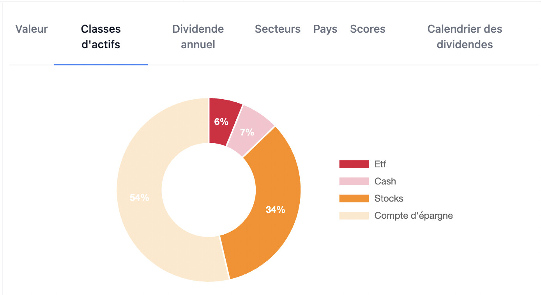Toggle the Stocks legend text label
Image resolution: width=541 pixels, height=295 pixels.
[x=389, y=198]
